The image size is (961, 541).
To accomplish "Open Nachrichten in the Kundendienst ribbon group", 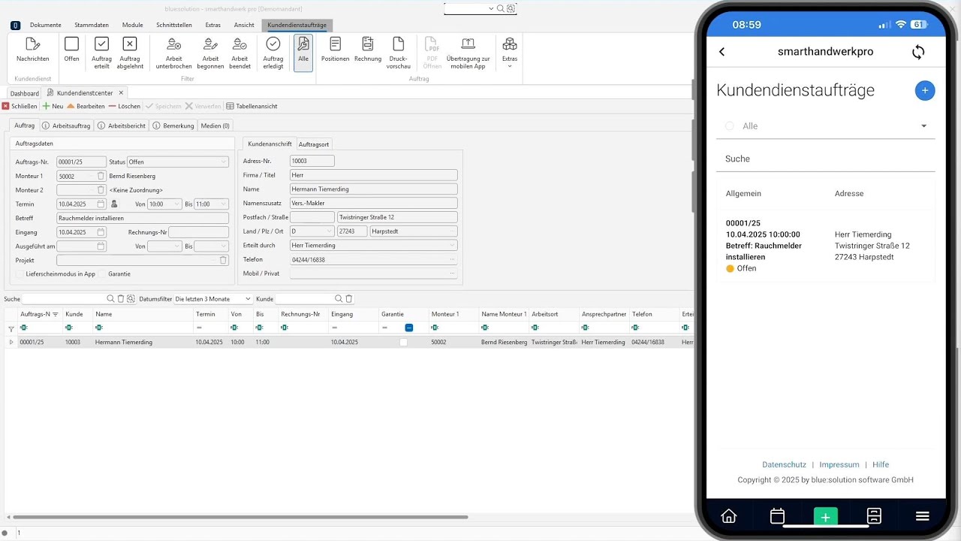I will click(33, 50).
